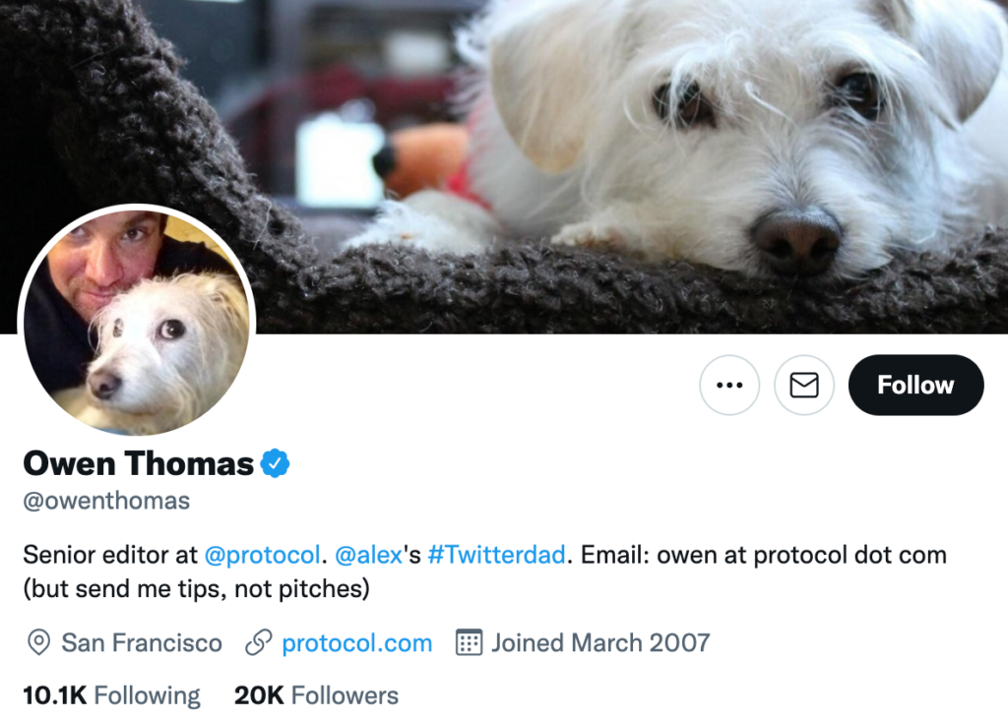Open the circular profile picture

pos(137,322)
